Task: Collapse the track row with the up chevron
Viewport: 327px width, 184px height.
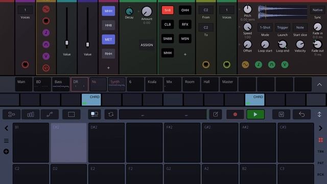Action: pos(319,84)
